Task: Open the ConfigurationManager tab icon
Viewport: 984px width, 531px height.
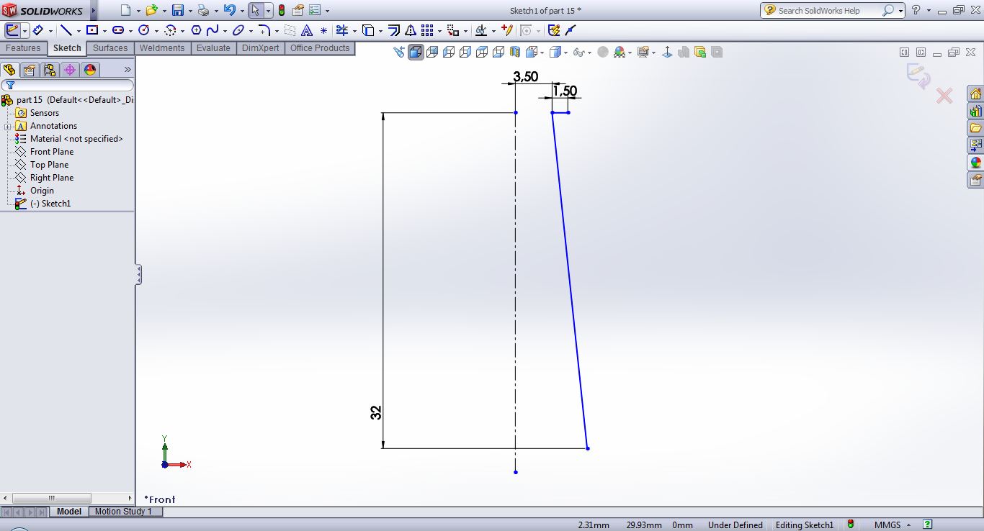Action: 49,70
